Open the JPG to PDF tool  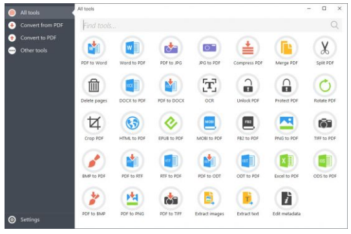[x=209, y=48]
